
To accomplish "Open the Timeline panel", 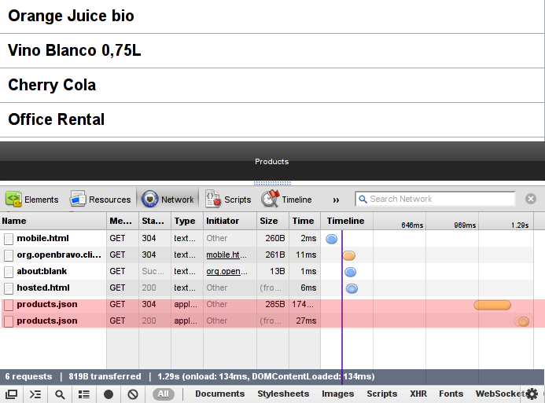I will pyautogui.click(x=287, y=200).
